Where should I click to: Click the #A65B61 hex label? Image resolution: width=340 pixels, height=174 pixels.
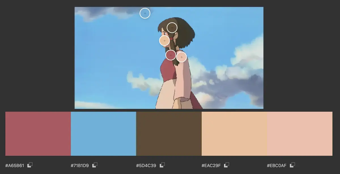click(15, 165)
